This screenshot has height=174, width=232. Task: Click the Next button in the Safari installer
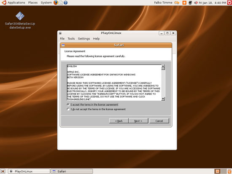[138, 121]
